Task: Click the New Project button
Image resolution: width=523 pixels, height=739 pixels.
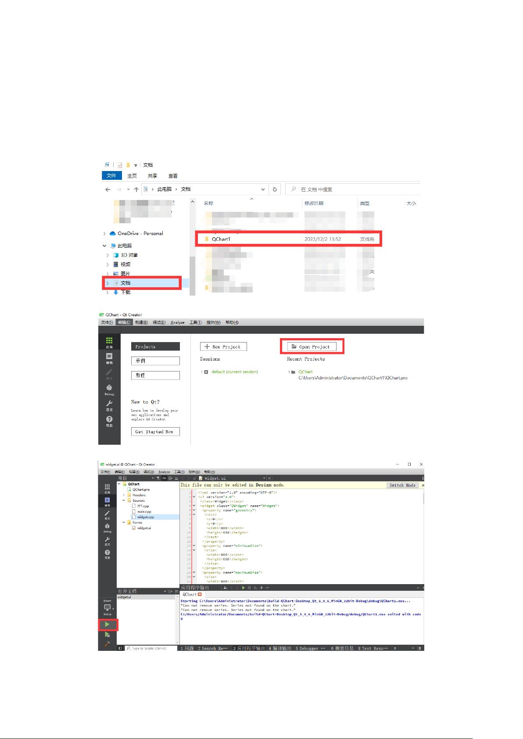Action: click(223, 346)
